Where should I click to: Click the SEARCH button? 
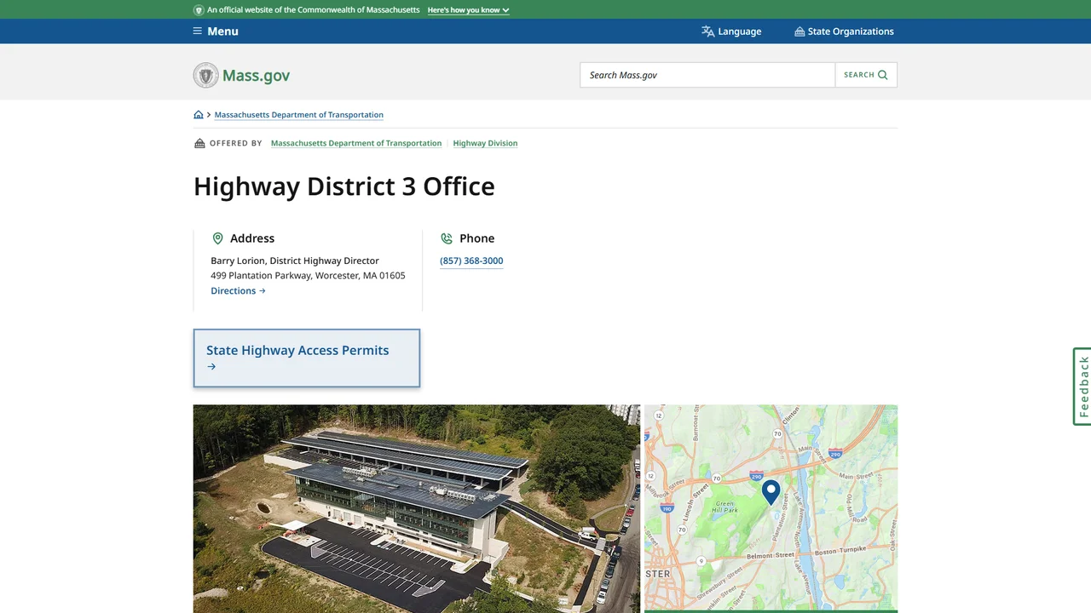pyautogui.click(x=866, y=75)
